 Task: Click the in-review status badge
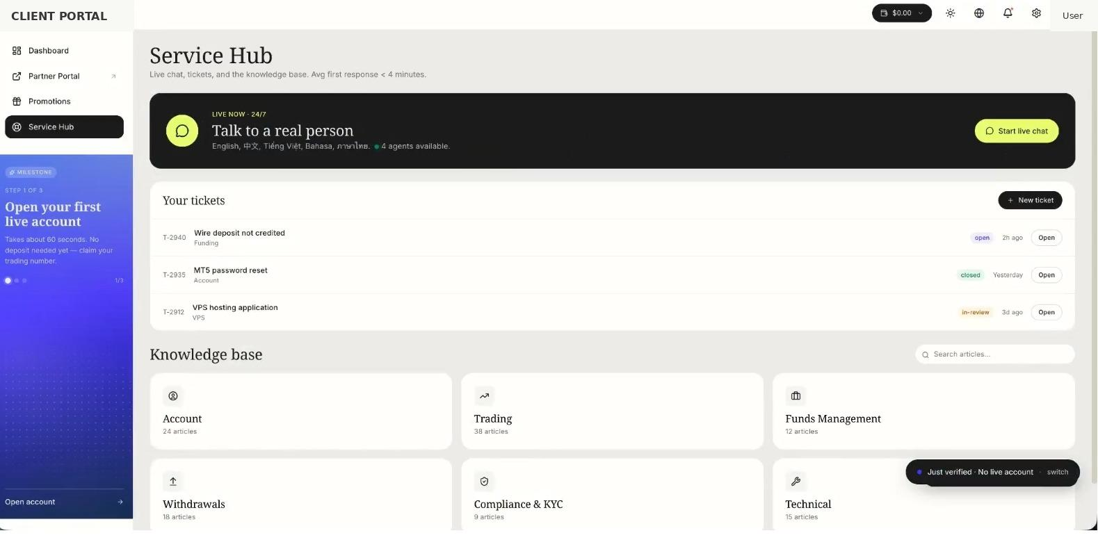click(976, 313)
